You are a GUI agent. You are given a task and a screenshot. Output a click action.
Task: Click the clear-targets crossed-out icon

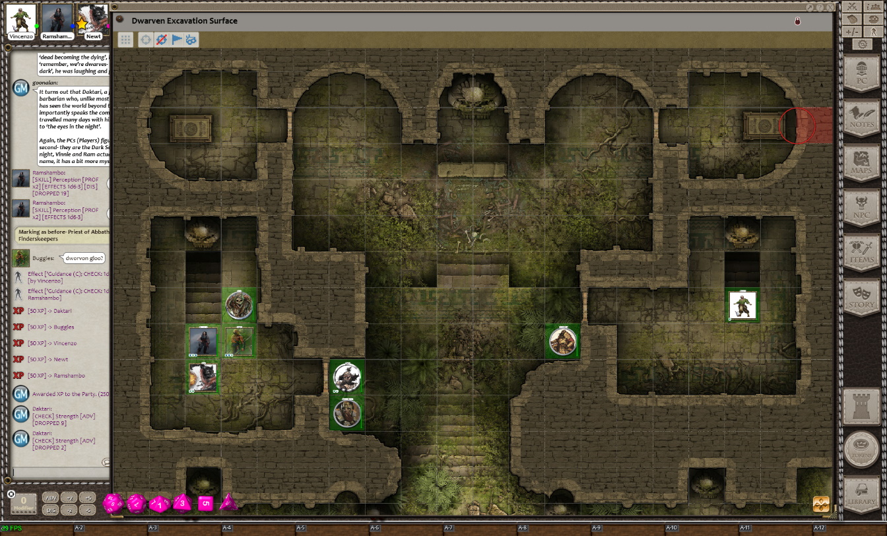coord(161,40)
